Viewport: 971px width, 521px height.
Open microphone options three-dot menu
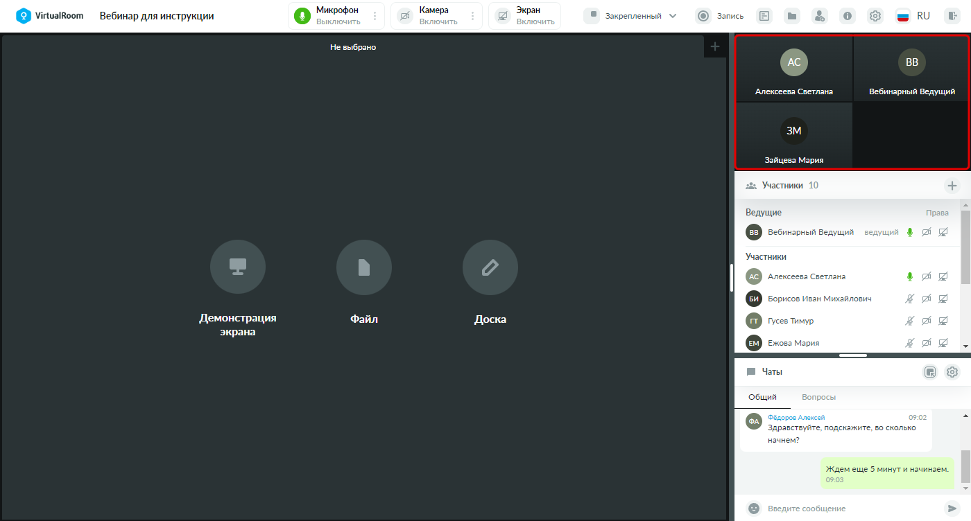(375, 16)
